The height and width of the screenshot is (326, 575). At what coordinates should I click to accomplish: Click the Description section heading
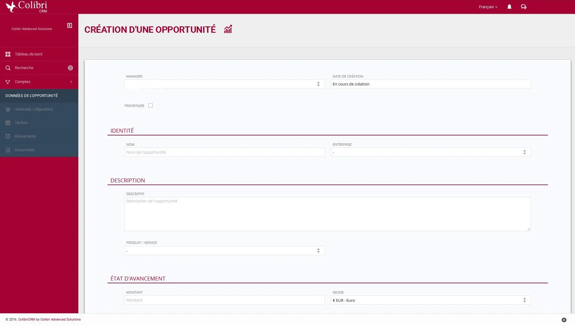coord(128,180)
